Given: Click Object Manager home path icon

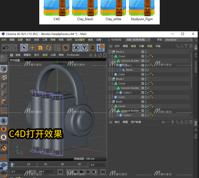Looking at the screenshot, I should coord(181,46).
